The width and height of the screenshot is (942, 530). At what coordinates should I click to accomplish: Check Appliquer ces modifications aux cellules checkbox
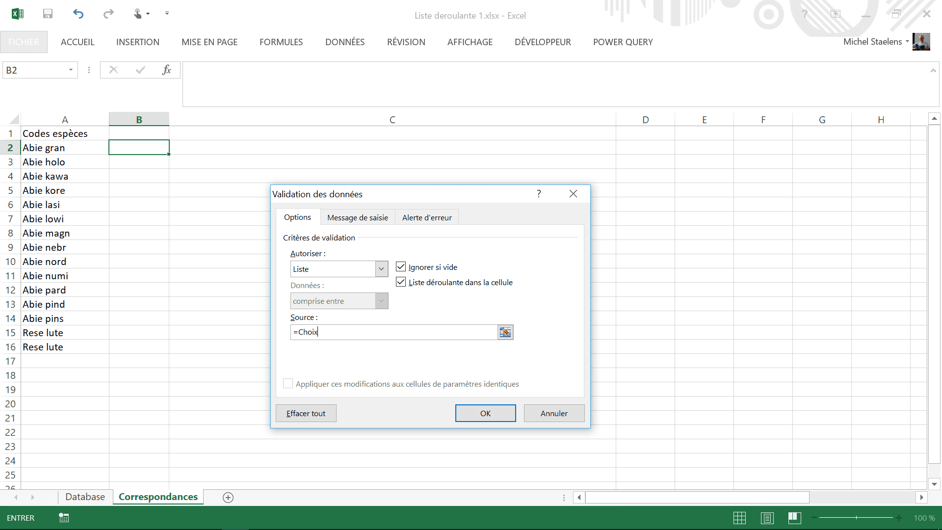(x=288, y=384)
